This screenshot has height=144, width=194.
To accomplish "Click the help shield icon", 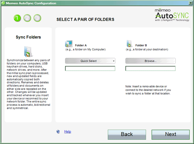I will pos(58,132).
